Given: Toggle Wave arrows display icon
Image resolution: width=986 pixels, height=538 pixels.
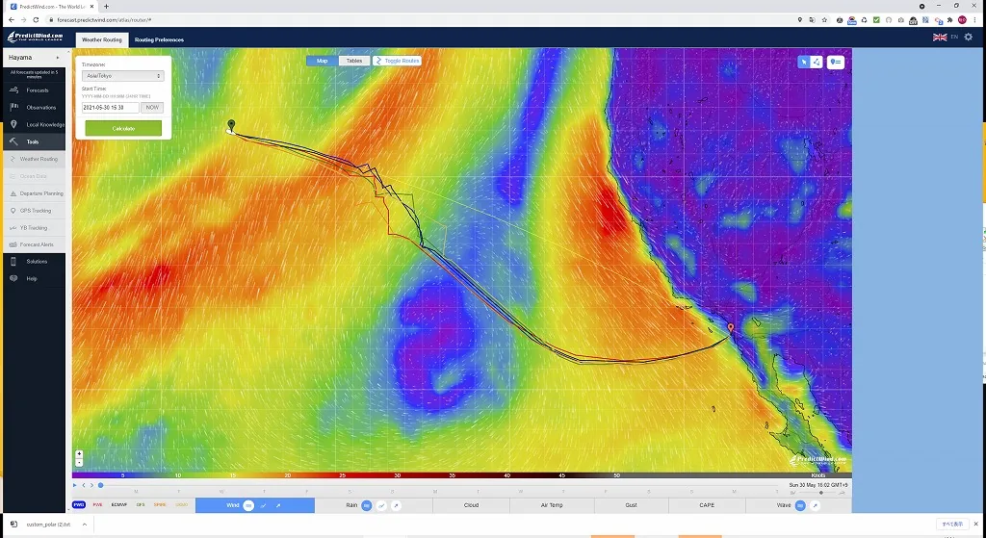Looking at the screenshot, I should (815, 505).
